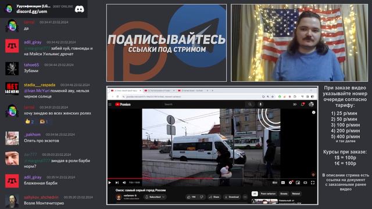Toggle subtitles/captions in the player

283,182
